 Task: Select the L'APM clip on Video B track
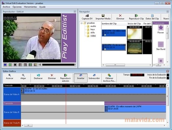point(135,109)
